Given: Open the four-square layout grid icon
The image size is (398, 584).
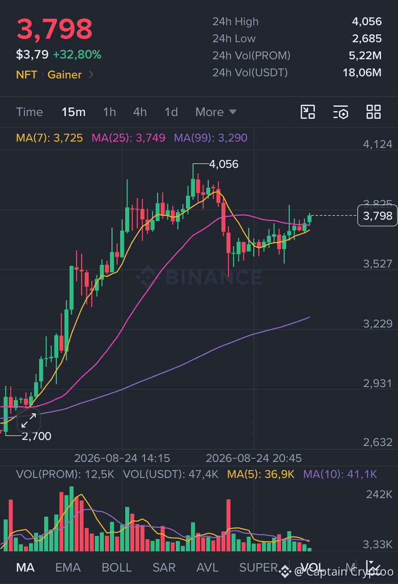Looking at the screenshot, I should tap(373, 112).
